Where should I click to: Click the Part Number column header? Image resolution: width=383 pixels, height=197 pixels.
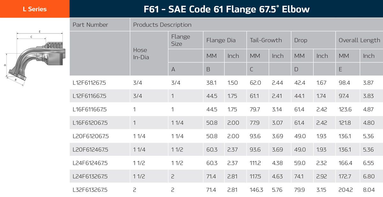[x=90, y=25]
